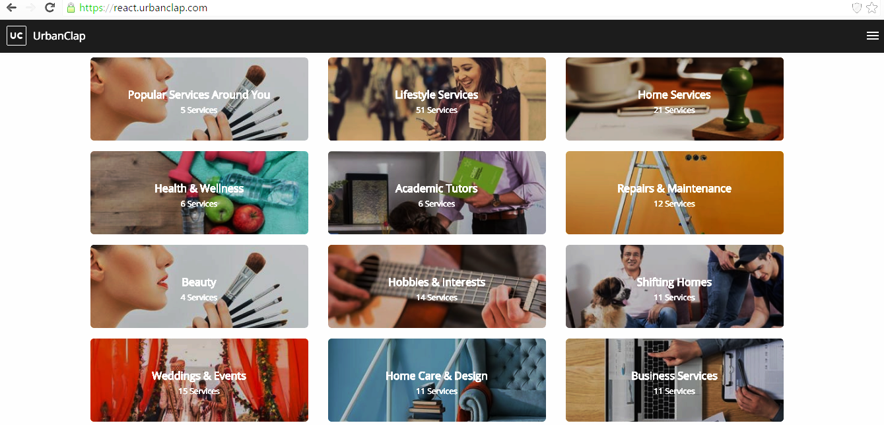Open the hamburger menu icon
The height and width of the screenshot is (425, 884).
[x=872, y=36]
